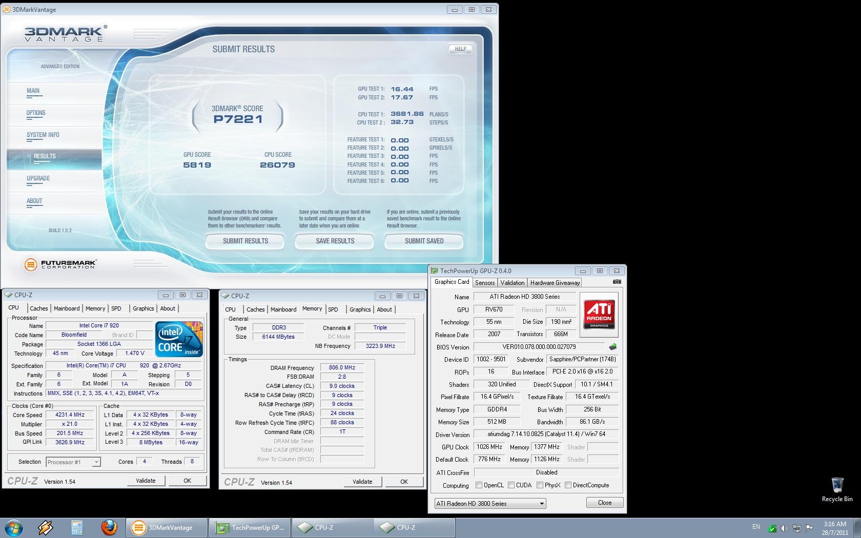Activate first CPU-Z taskbar button

[x=332, y=527]
